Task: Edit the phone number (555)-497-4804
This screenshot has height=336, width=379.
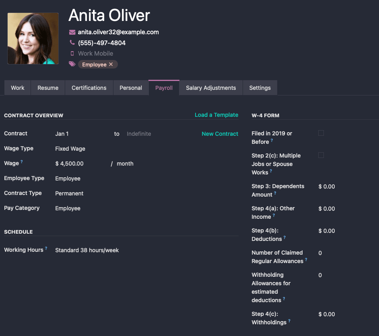Action: [x=102, y=43]
